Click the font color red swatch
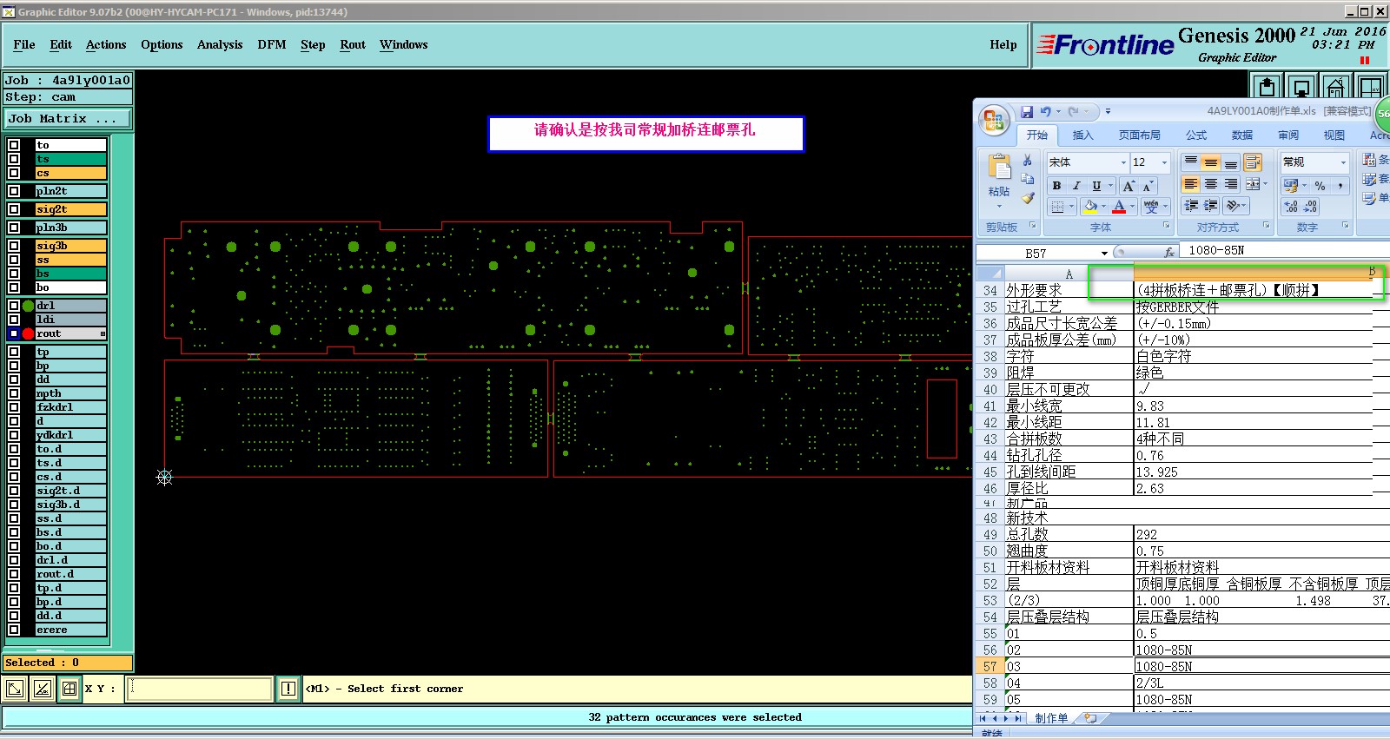This screenshot has height=739, width=1390. pos(1120,207)
